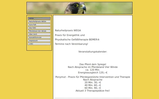View the Impressum page
159x99 pixels.
click(39, 41)
